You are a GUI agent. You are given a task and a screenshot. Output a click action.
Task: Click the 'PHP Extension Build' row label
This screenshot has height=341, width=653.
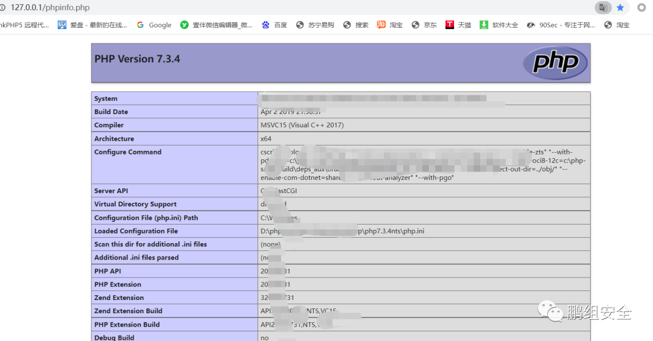(126, 324)
